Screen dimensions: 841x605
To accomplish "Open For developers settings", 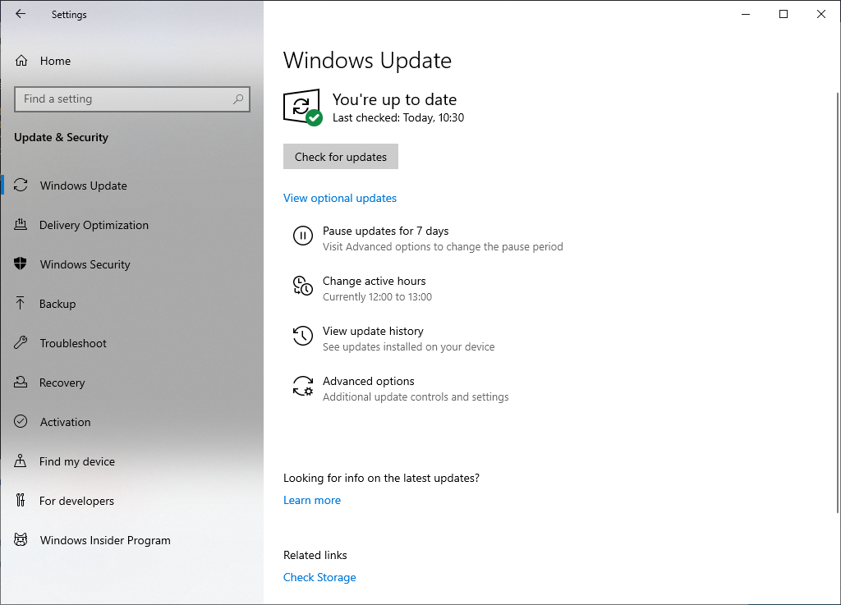I will tap(132, 501).
